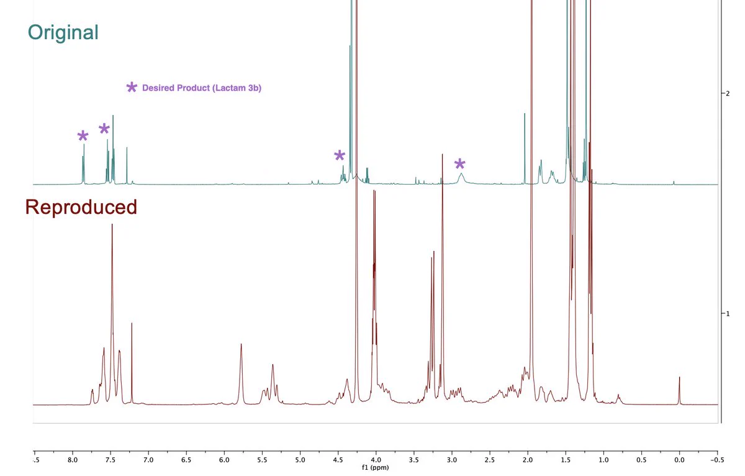The height and width of the screenshot is (476, 745).
Task: Click the red "Reproduced" spectrum label
Action: pos(81,207)
